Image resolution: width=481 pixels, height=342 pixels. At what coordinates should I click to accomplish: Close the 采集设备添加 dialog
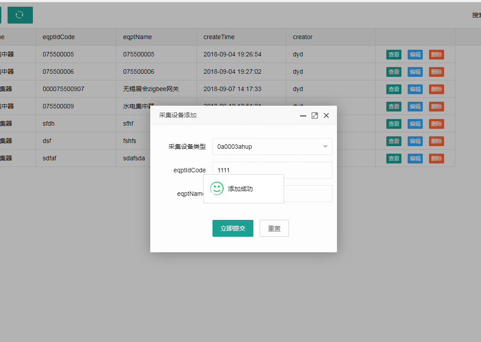pyautogui.click(x=326, y=115)
